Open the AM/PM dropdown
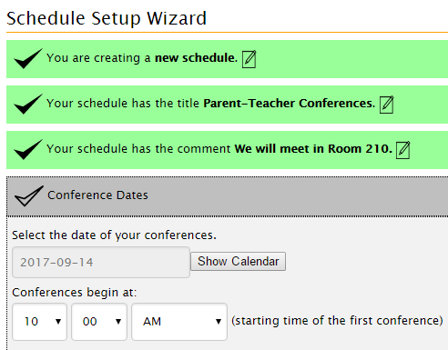The image size is (448, 350). click(179, 322)
